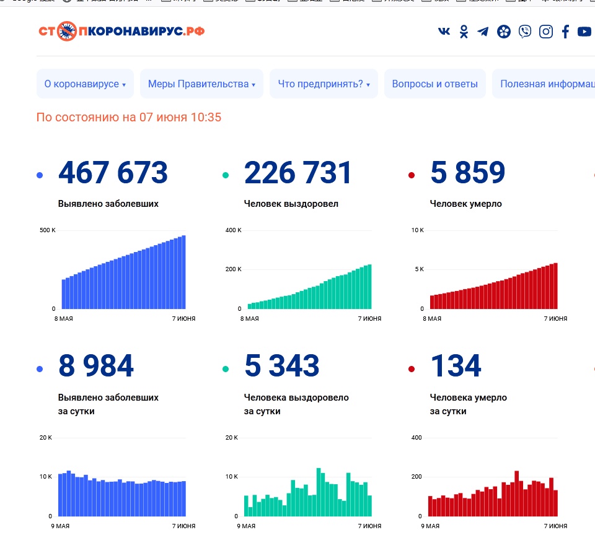The image size is (595, 548).
Task: Click the СТОПКОРОНАВИРУС.РФ site logo
Action: click(x=121, y=32)
